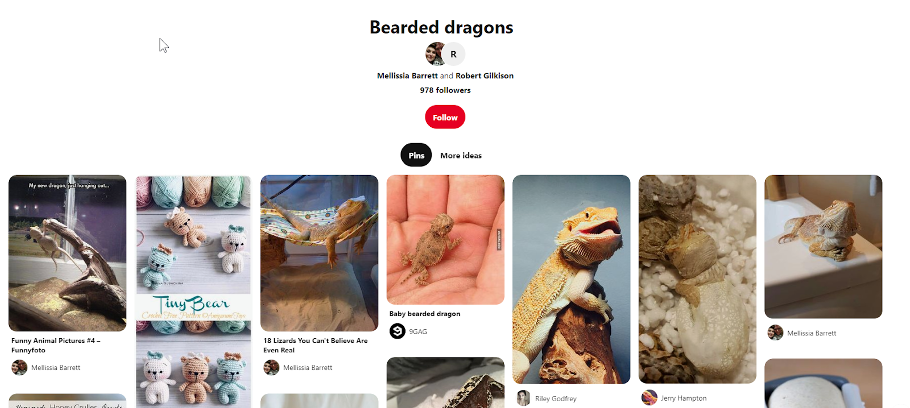Follow the Bearded dragons board

click(445, 117)
